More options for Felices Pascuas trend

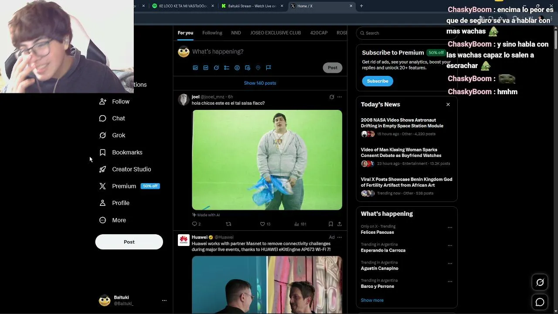[450, 227]
